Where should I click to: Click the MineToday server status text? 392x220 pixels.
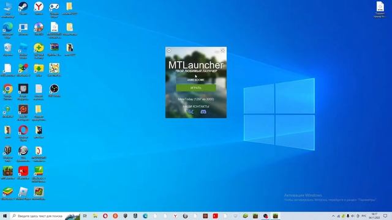click(x=196, y=99)
